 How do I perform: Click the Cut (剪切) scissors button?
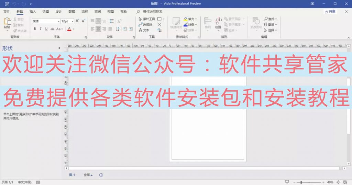[19, 19]
